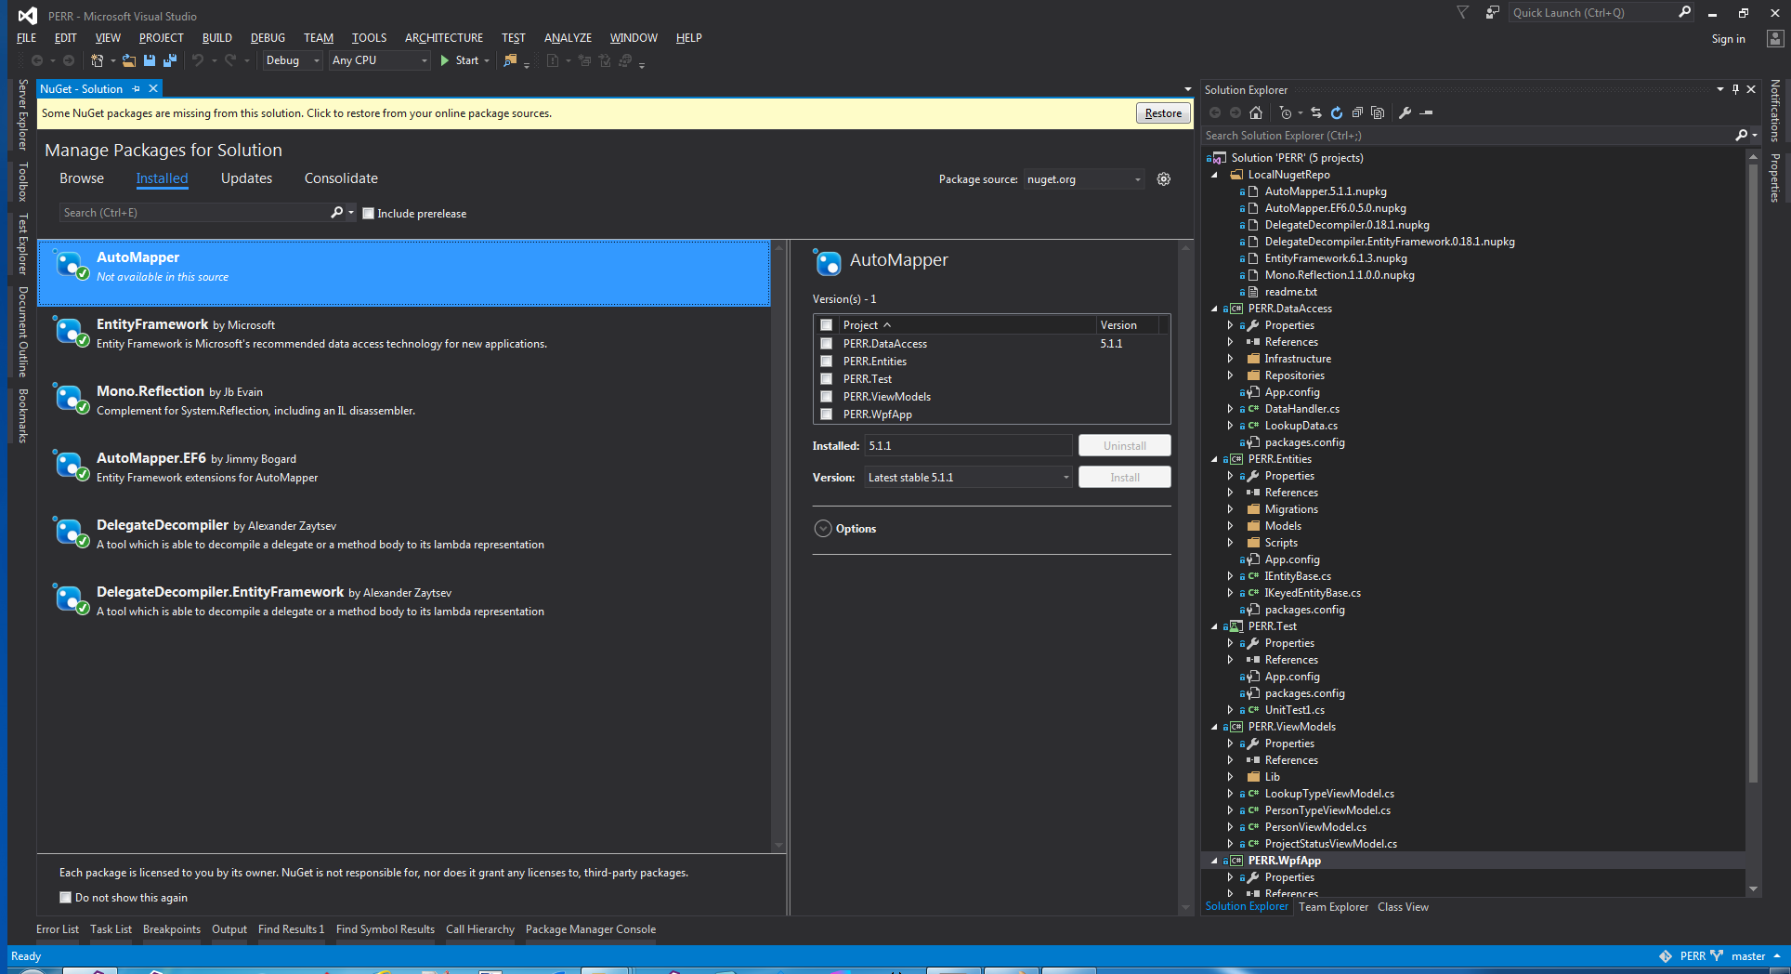
Task: Click the feedback icon beside Quick Launch
Action: click(x=1492, y=13)
